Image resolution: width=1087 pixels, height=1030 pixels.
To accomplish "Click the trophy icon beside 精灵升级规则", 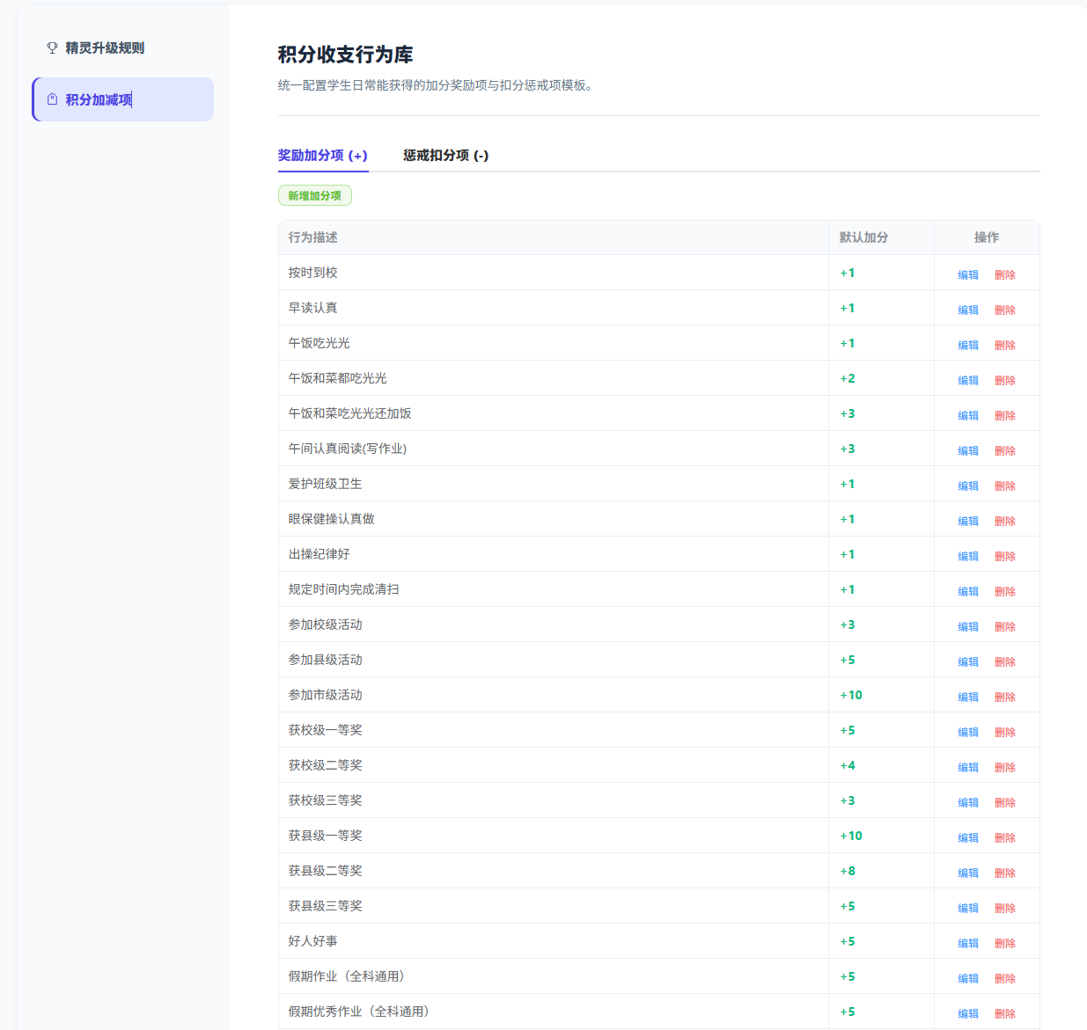I will coord(52,48).
